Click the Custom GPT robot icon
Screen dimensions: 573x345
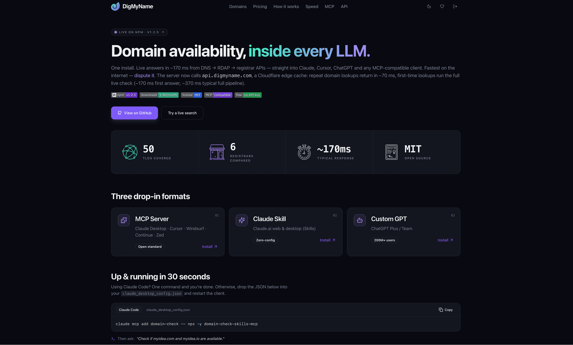tap(360, 220)
